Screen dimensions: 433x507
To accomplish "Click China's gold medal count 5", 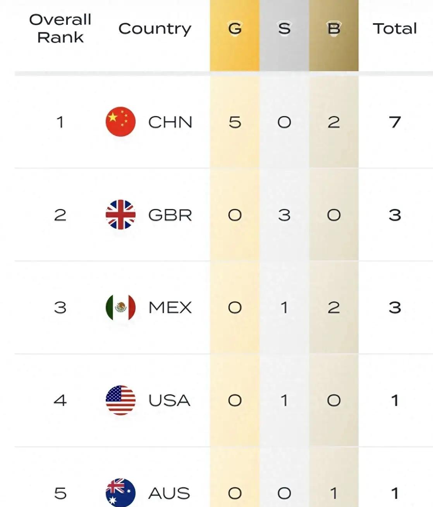I will 235,122.
